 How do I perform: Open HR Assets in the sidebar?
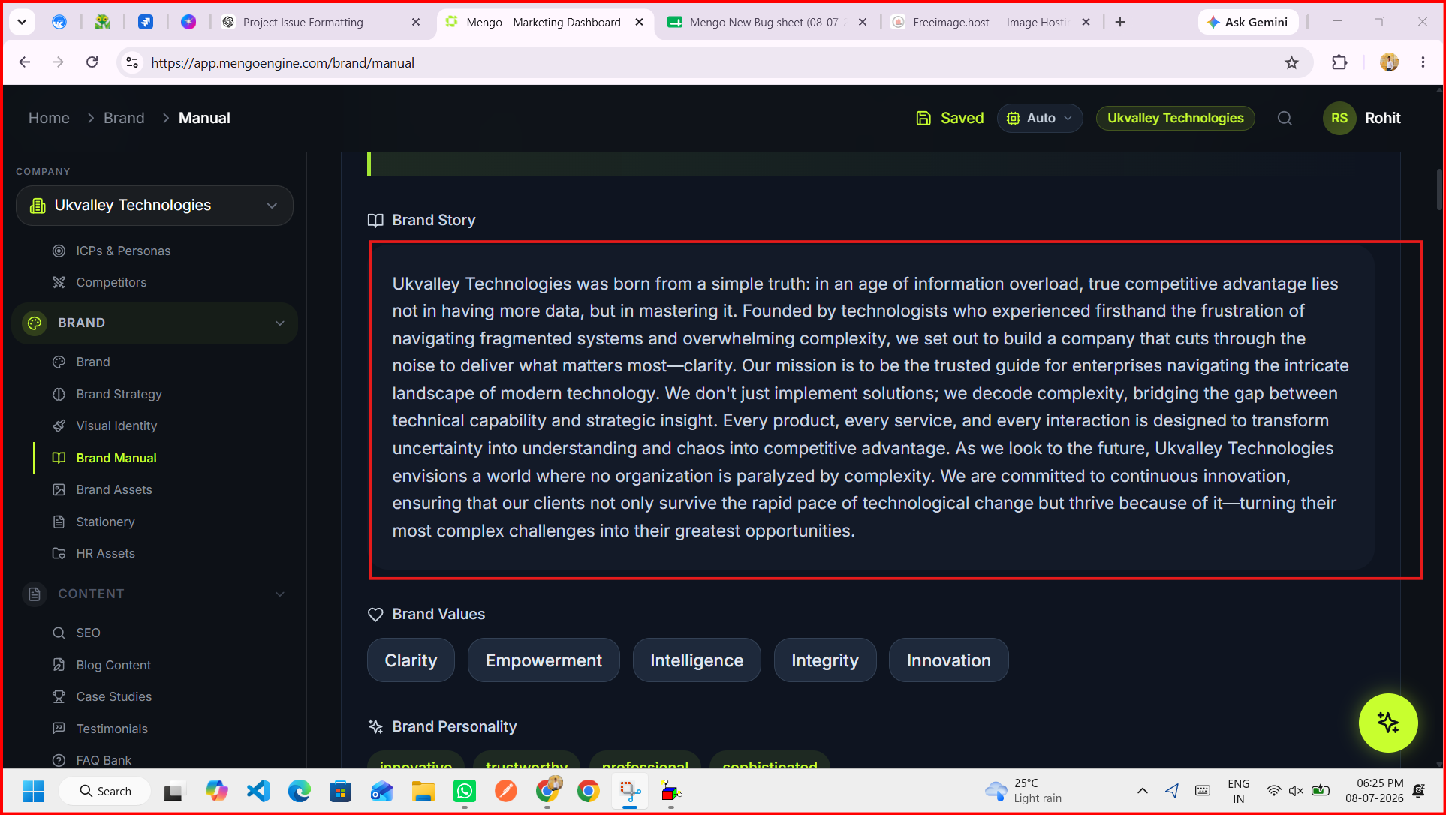105,553
